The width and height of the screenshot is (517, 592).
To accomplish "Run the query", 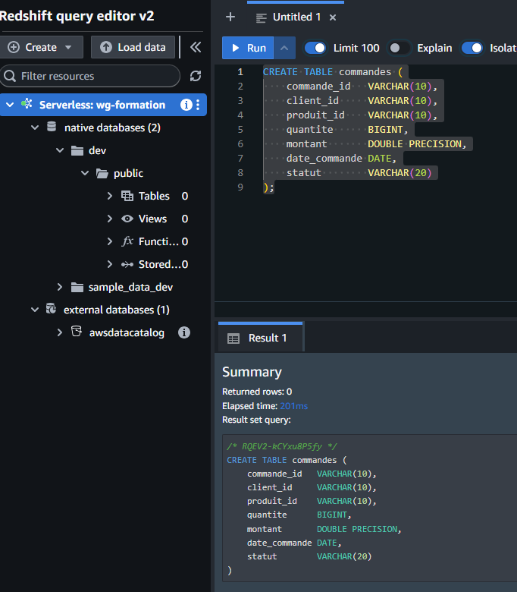I will coord(248,48).
